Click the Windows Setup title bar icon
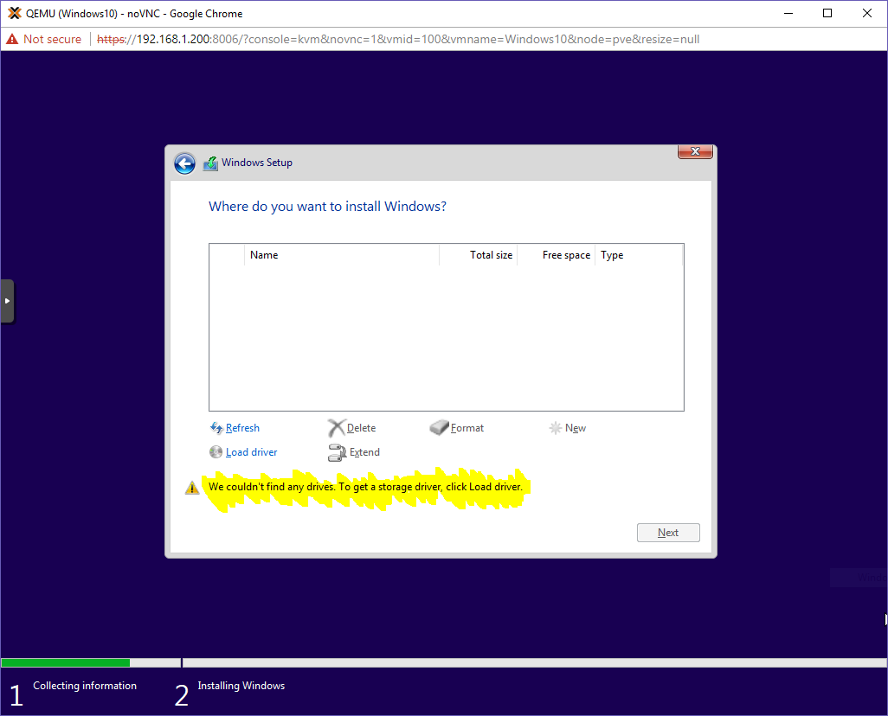Screen dimensions: 888x716 pyautogui.click(x=209, y=163)
